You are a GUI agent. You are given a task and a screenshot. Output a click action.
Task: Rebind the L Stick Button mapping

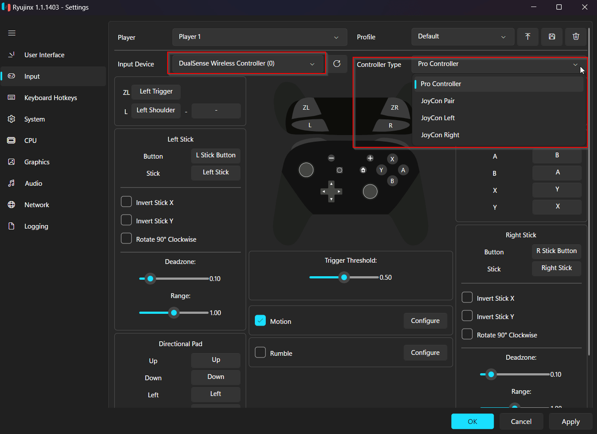[x=216, y=156]
